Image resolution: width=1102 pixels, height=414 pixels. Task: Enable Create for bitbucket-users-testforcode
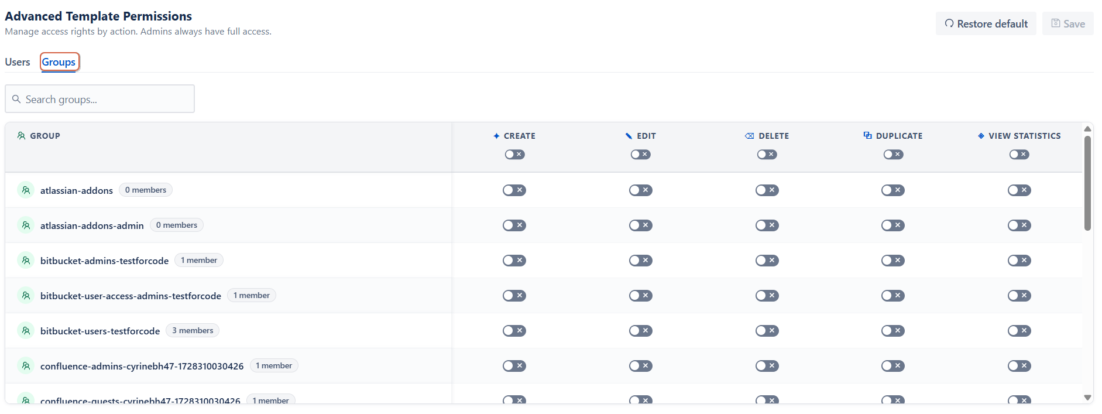click(x=514, y=331)
